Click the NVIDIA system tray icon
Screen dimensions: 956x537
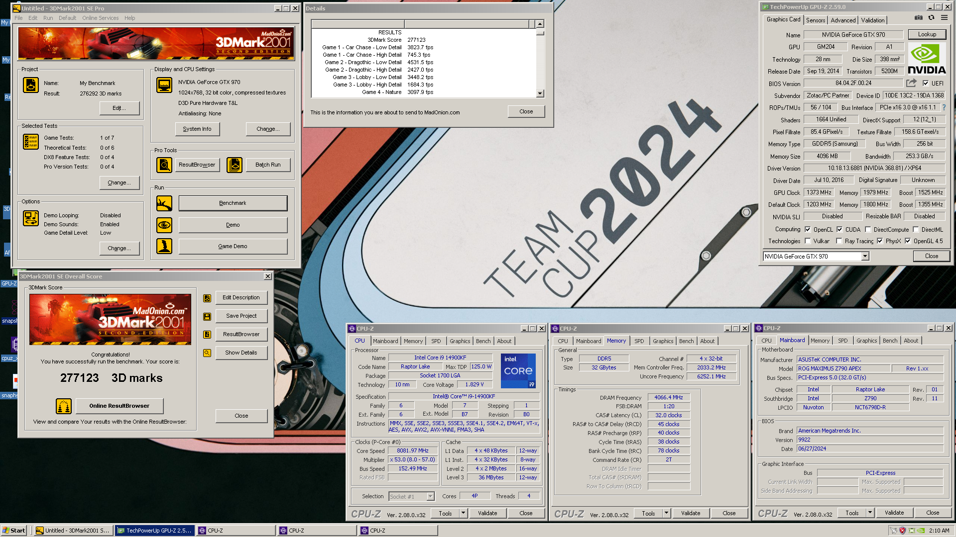click(921, 531)
